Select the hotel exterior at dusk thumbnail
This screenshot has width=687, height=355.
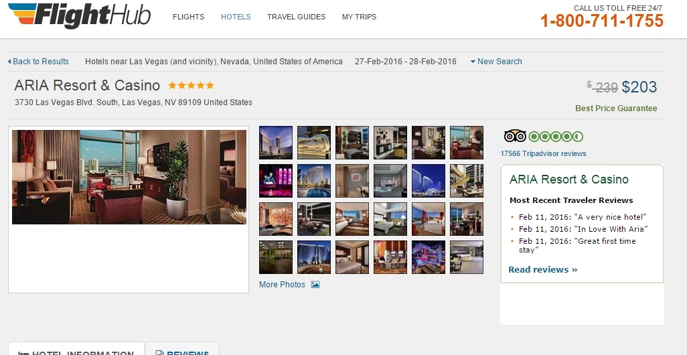276,143
